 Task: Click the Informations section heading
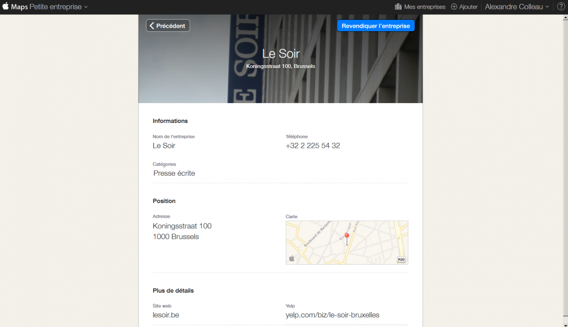point(170,121)
